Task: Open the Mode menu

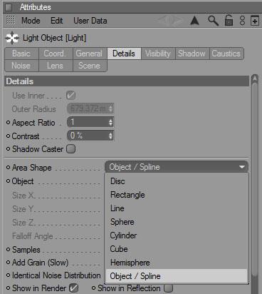Action: tap(31, 21)
